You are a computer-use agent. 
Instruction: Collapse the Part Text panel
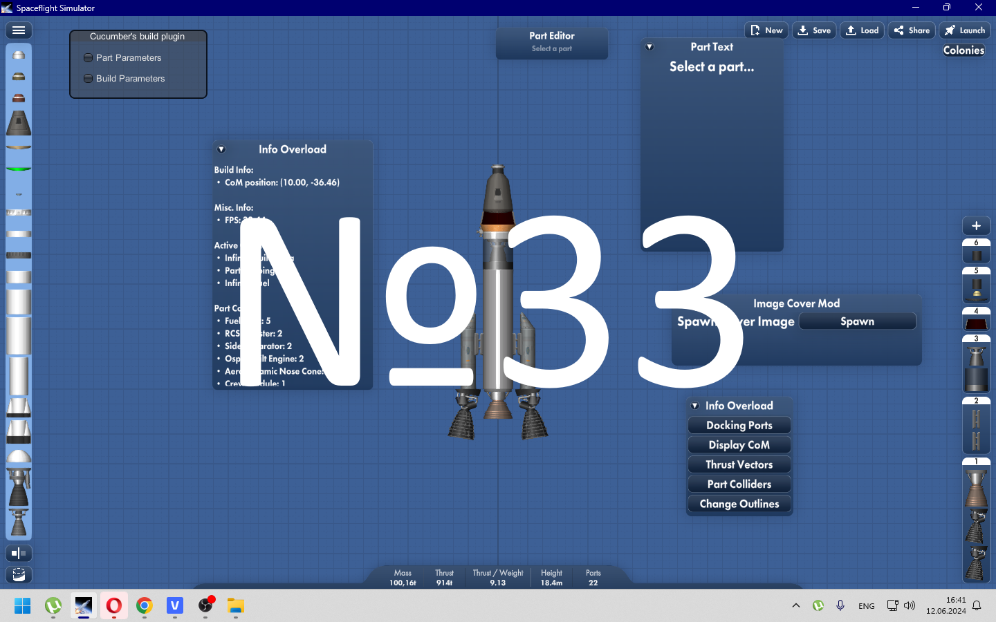(649, 47)
